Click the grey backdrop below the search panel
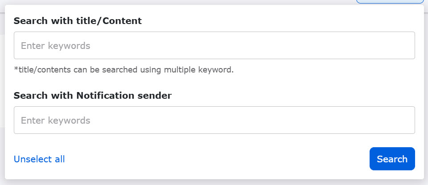This screenshot has width=428, height=185. point(214,182)
